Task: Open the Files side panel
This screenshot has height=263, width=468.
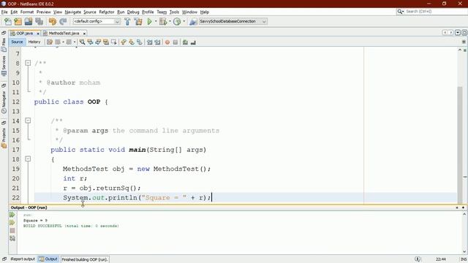Action: (4, 45)
